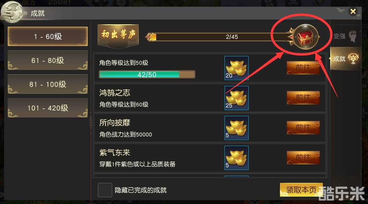Select the 1 - 60级 level tab
Screen dimensions: 368x204
48,36
